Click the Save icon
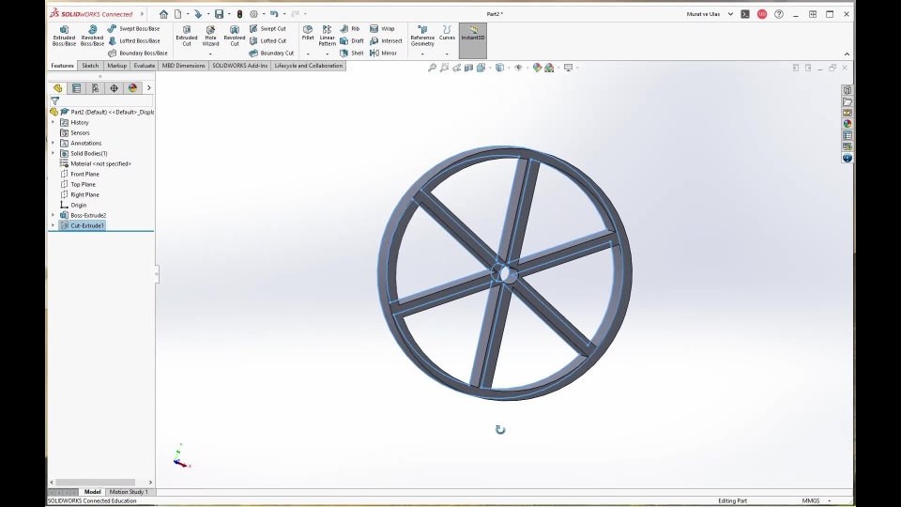This screenshot has width=901, height=507. [x=219, y=14]
